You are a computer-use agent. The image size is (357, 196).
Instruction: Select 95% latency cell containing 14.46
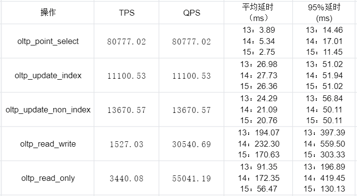point(325,41)
